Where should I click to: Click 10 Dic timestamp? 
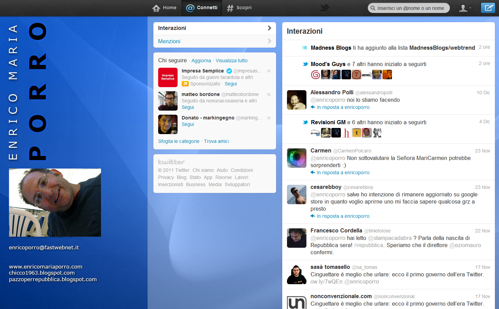click(x=483, y=93)
